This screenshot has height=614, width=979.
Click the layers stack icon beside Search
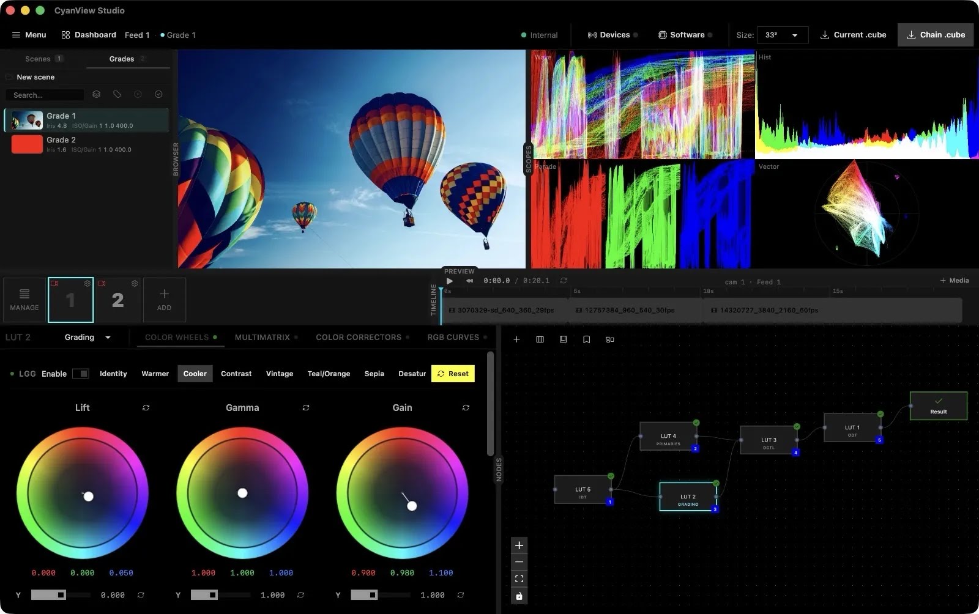(x=96, y=94)
